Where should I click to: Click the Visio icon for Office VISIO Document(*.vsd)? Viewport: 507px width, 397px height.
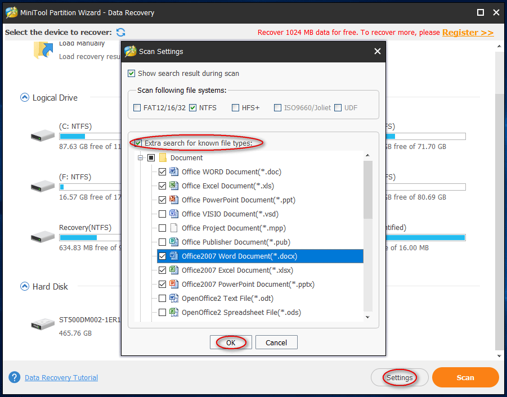click(174, 214)
